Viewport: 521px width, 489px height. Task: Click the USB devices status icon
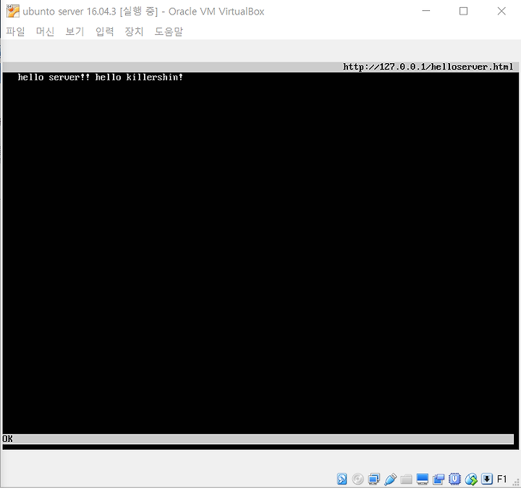click(390, 479)
